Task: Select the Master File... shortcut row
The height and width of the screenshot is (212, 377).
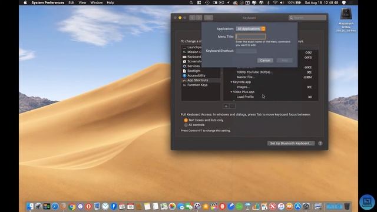Action: (271, 77)
